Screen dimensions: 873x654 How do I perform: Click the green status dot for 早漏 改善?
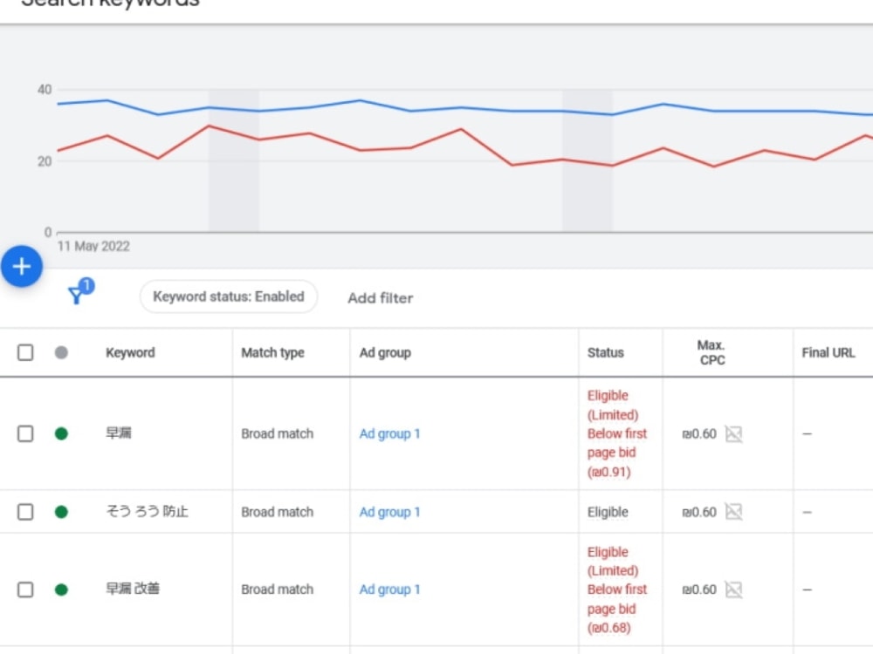click(x=61, y=589)
